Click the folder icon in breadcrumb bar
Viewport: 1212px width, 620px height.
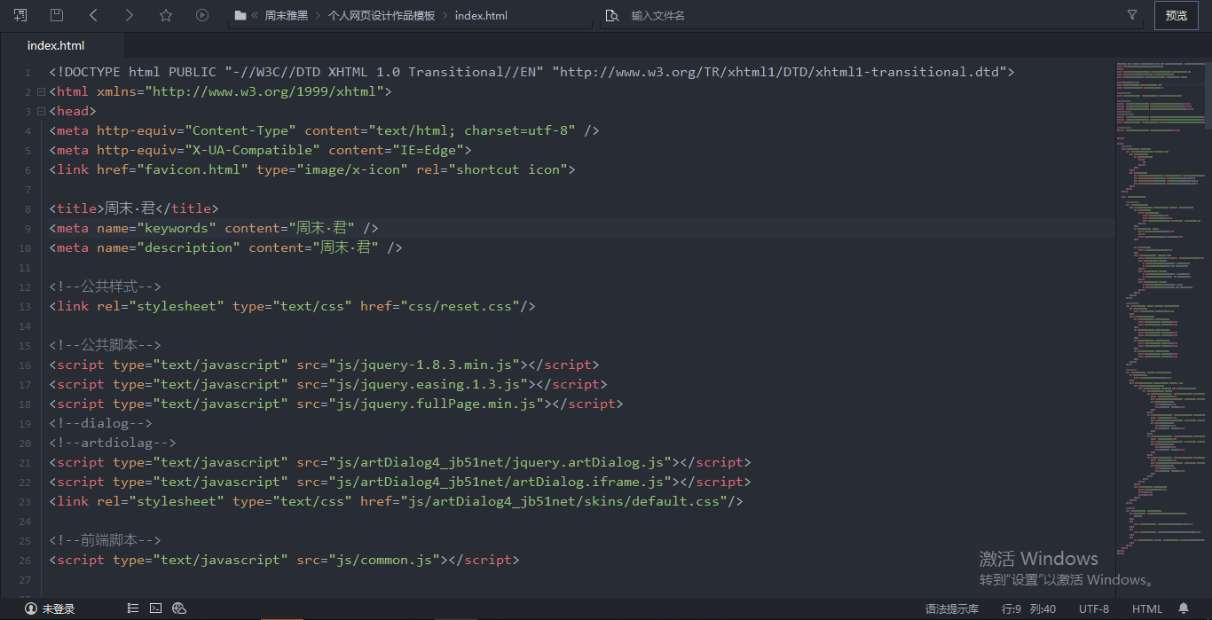coord(240,15)
